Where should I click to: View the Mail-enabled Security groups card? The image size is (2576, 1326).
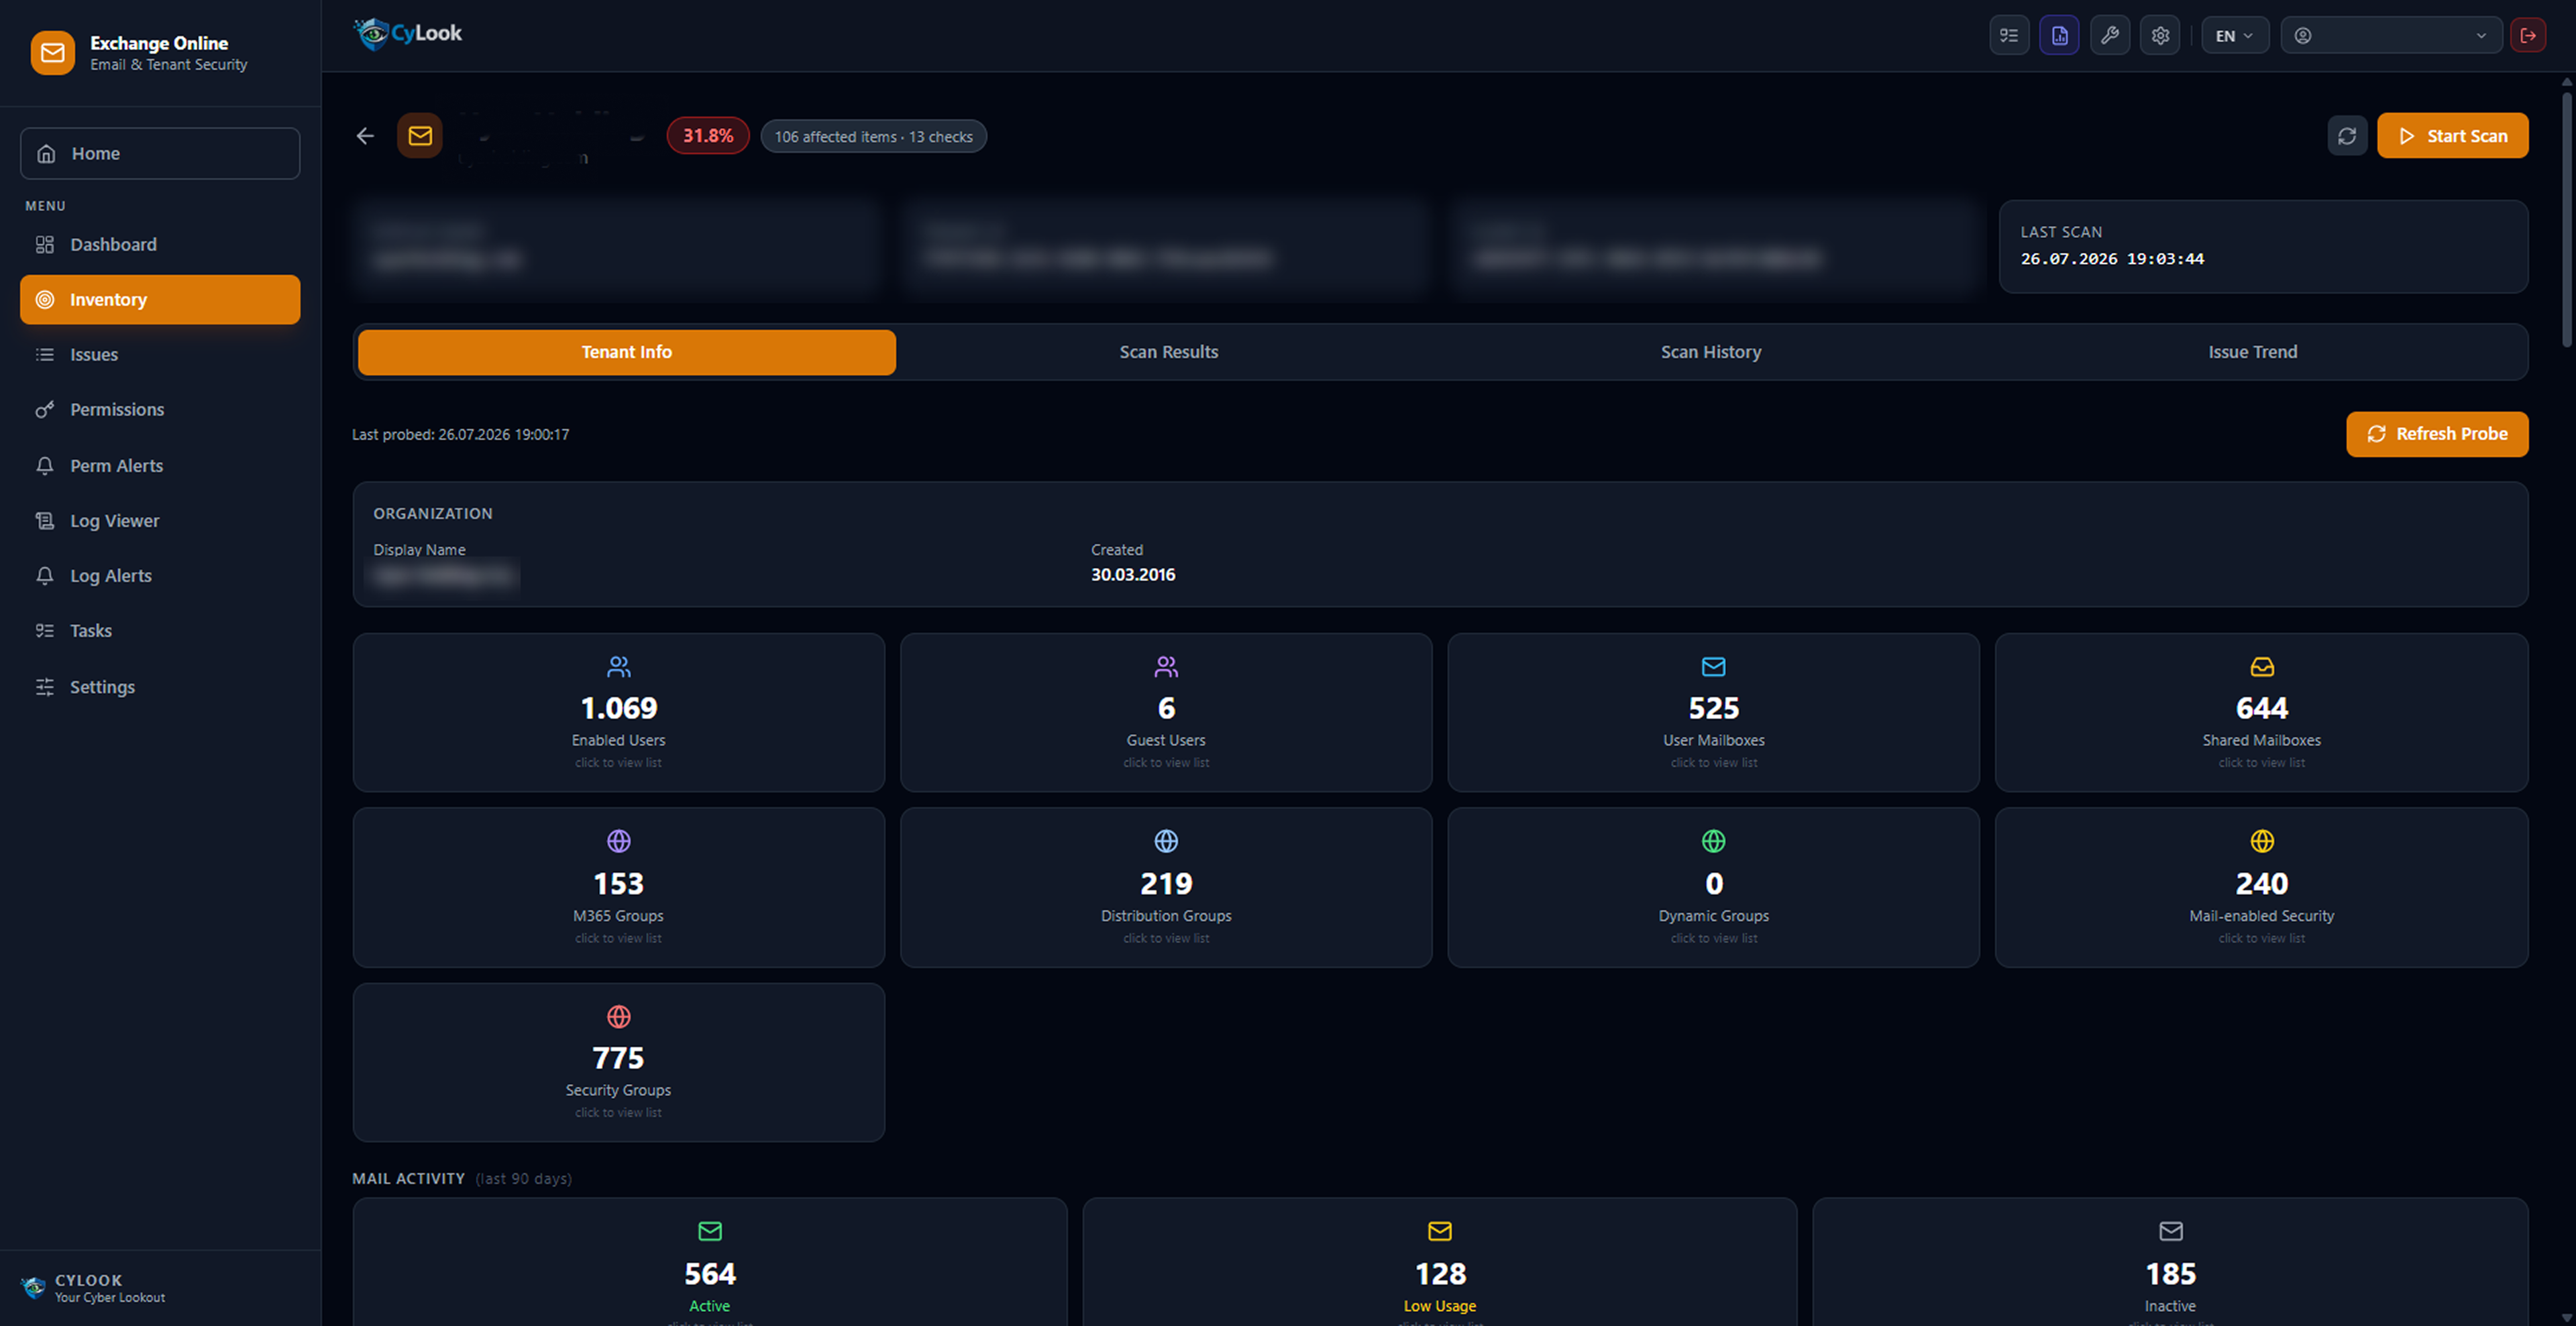click(2262, 888)
